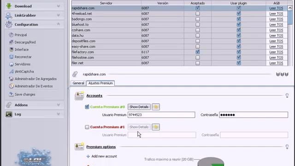Click the yellow icon button for Cuenta Premium #1
Screen dimensions: 295x166
pyautogui.click(x=156, y=127)
